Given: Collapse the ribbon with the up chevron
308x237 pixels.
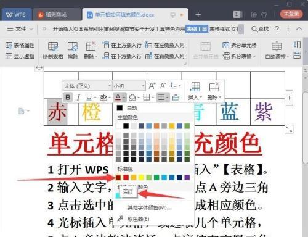Looking at the screenshot, I should coord(299,29).
